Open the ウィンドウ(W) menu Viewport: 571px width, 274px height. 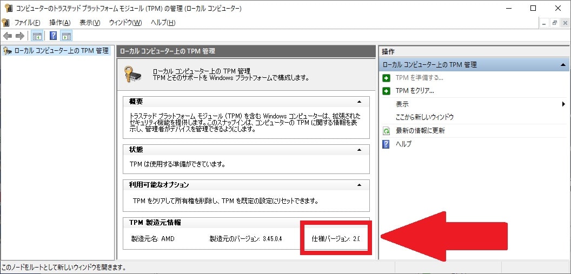[x=125, y=23]
